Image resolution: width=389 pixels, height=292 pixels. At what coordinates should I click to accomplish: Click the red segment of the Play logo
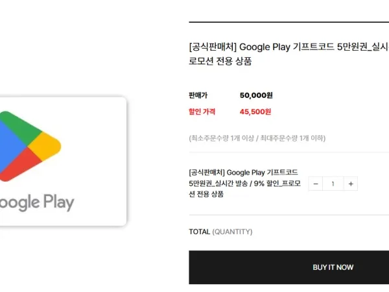tap(23, 165)
